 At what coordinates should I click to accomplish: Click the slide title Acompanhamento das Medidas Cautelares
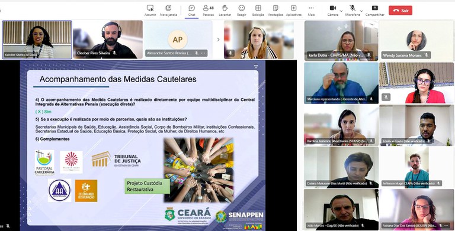click(118, 79)
